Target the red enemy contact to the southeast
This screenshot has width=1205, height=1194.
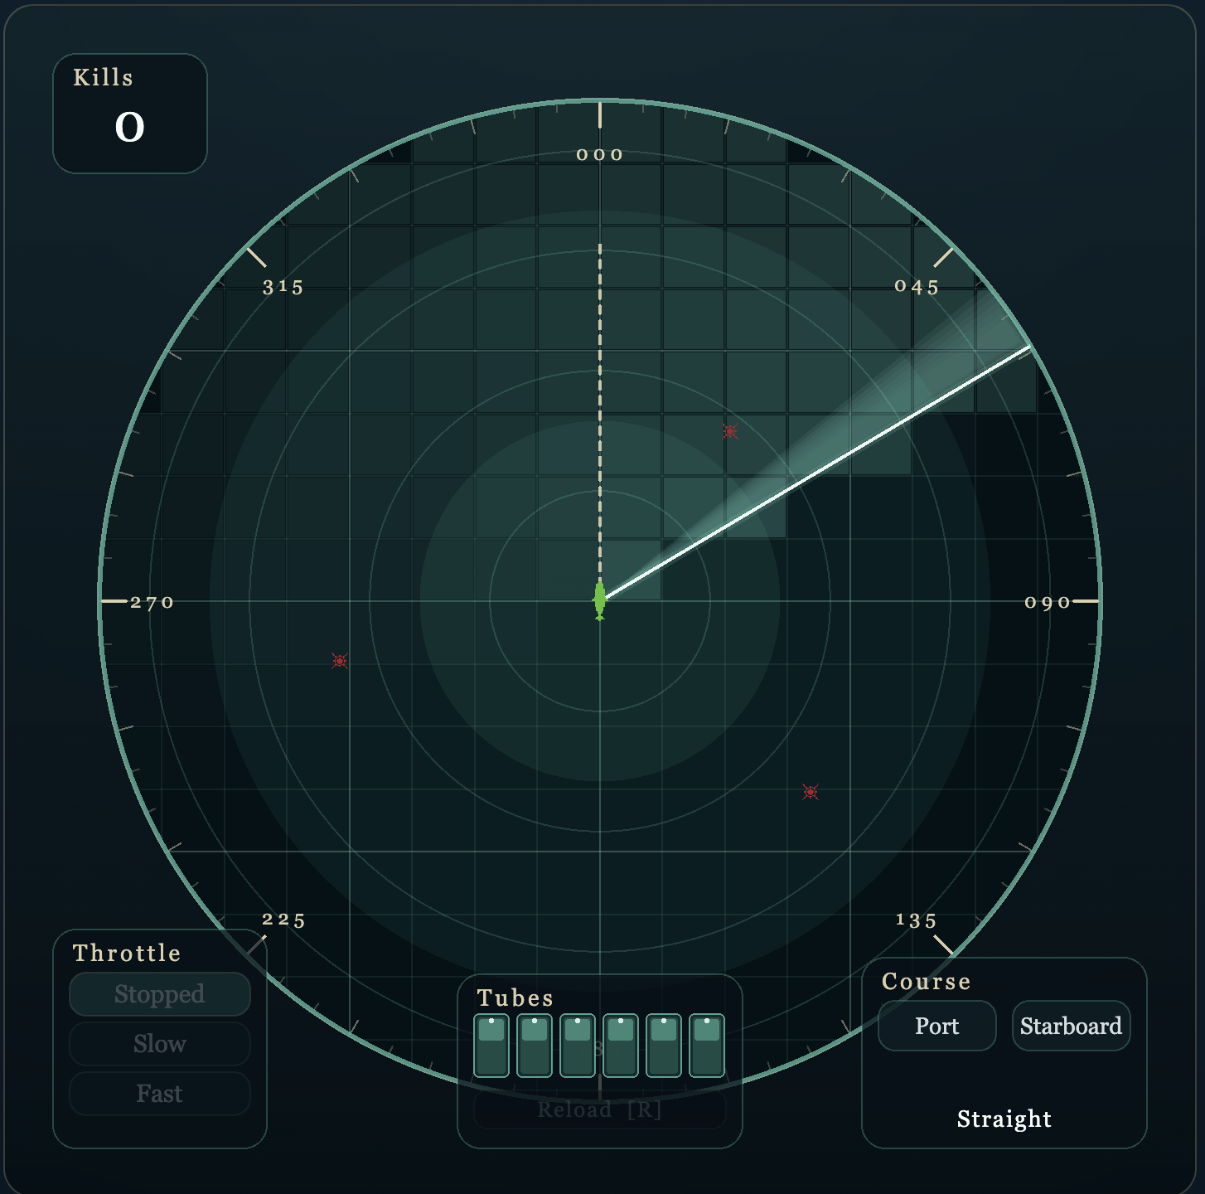pyautogui.click(x=811, y=792)
